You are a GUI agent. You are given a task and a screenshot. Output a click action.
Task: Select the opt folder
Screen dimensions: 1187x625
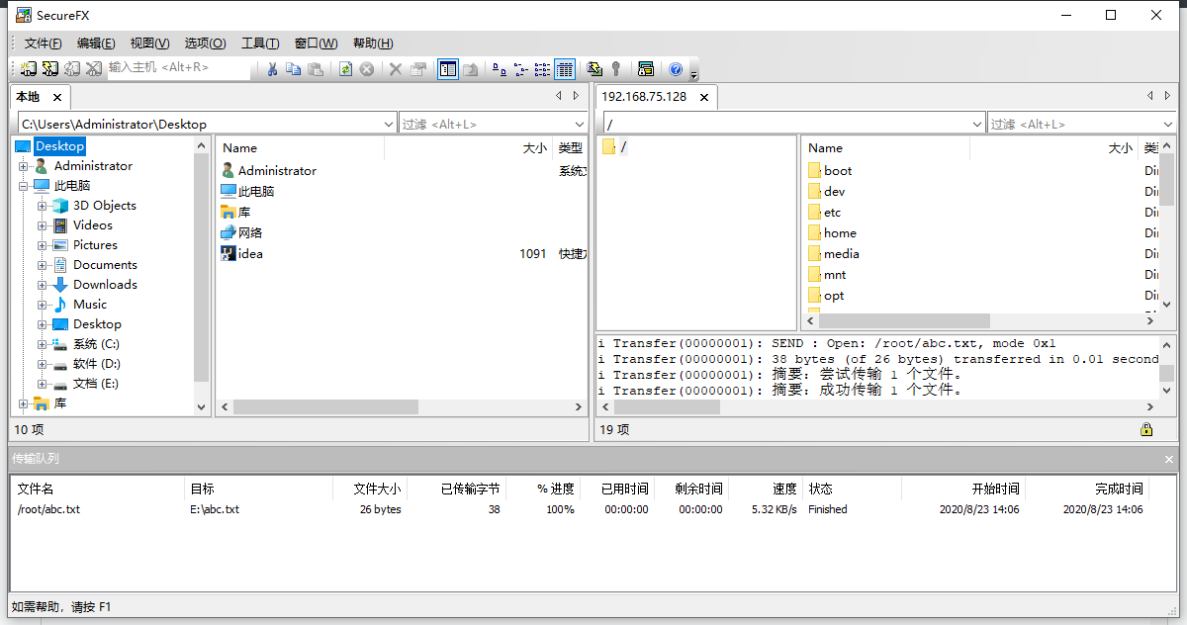coord(834,296)
